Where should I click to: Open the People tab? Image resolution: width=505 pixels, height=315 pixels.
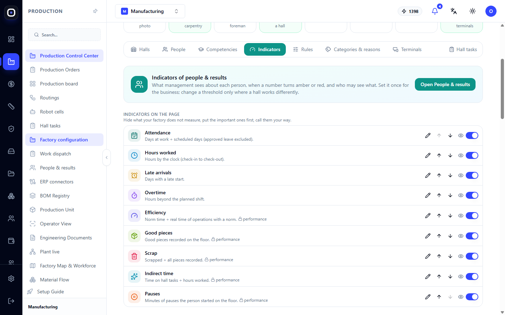(174, 49)
